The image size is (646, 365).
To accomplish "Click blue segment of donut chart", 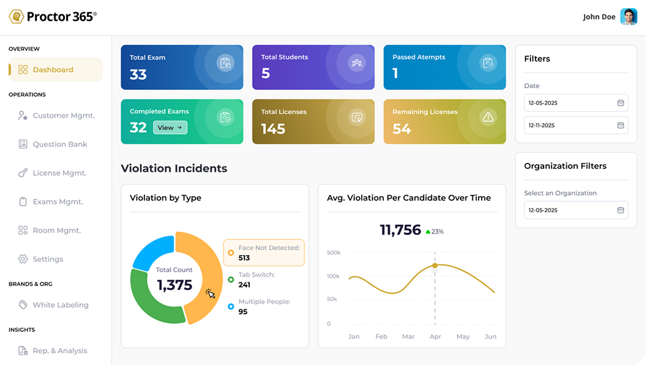I will coord(154,251).
